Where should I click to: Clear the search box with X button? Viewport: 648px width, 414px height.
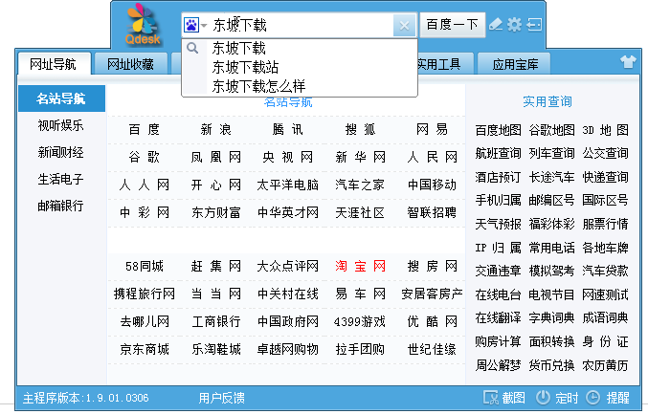pyautogui.click(x=404, y=26)
